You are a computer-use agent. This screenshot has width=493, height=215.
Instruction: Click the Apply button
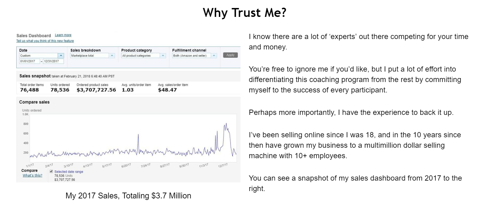(x=230, y=55)
